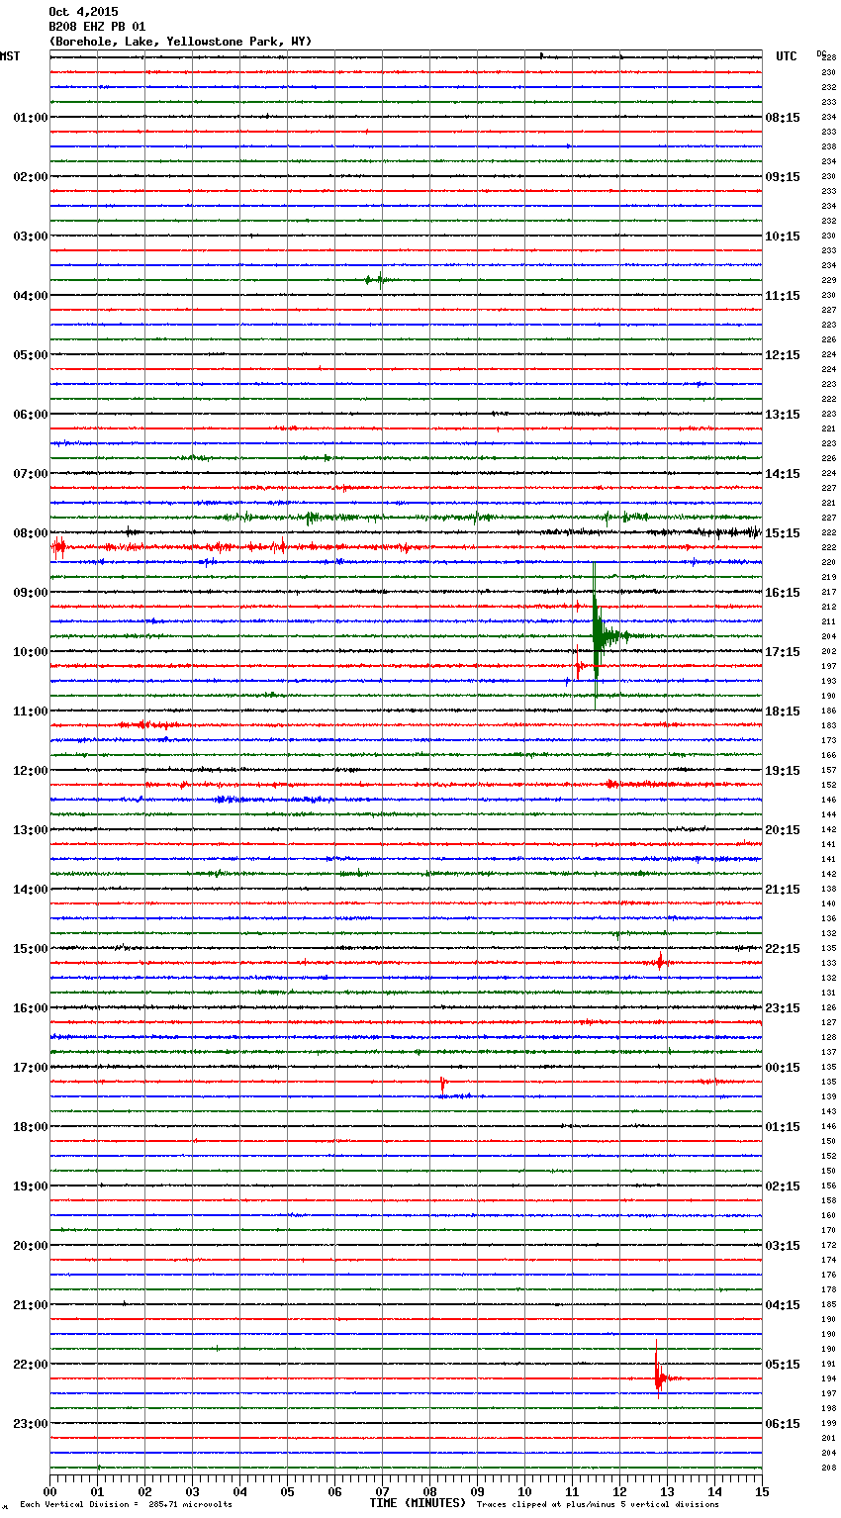Click the 02:15 UTC time label
Image resolution: width=841 pixels, height=1518 pixels.
coord(783,1186)
